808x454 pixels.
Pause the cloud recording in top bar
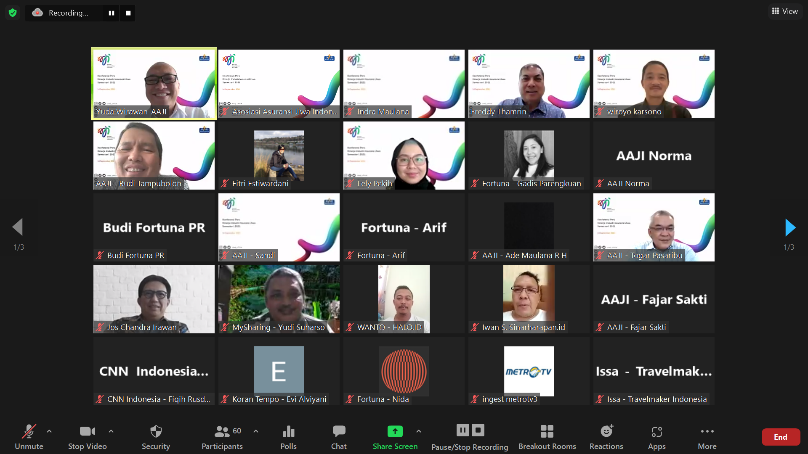tap(111, 13)
